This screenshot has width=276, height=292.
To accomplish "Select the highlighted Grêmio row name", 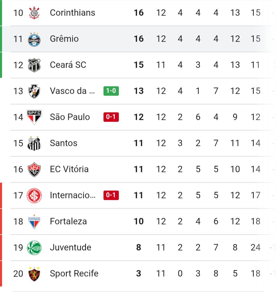I will (x=64, y=39).
